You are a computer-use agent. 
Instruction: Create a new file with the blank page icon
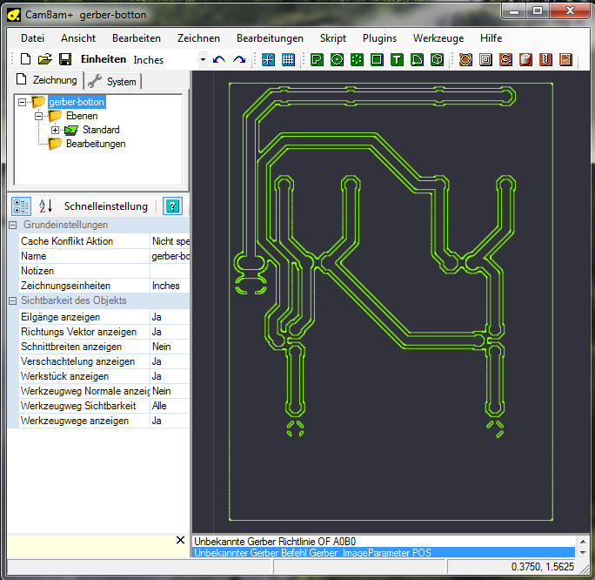[25, 59]
